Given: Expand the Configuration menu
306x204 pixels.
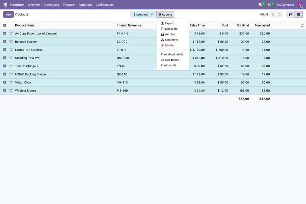Looking at the screenshot, I should coord(105,5).
